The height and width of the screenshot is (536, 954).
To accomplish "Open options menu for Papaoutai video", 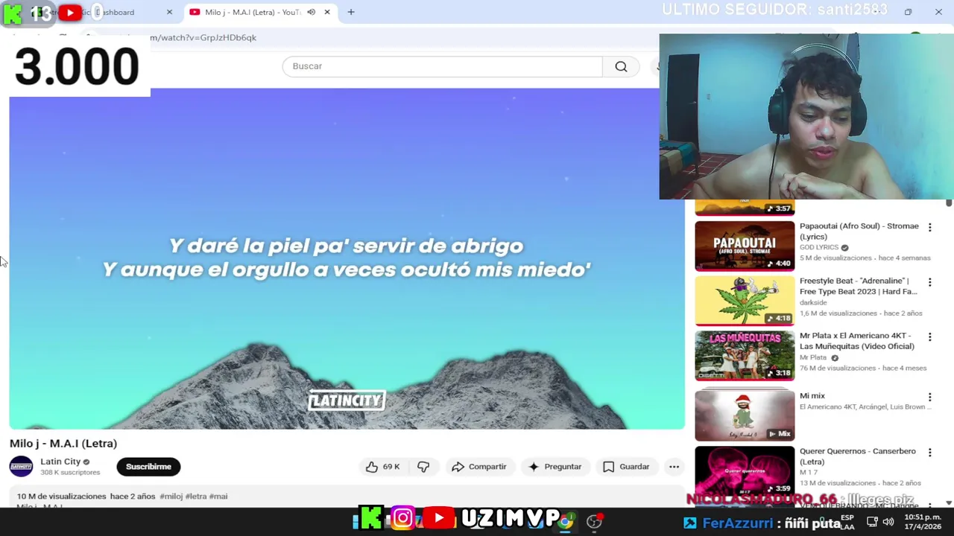I will (x=929, y=227).
